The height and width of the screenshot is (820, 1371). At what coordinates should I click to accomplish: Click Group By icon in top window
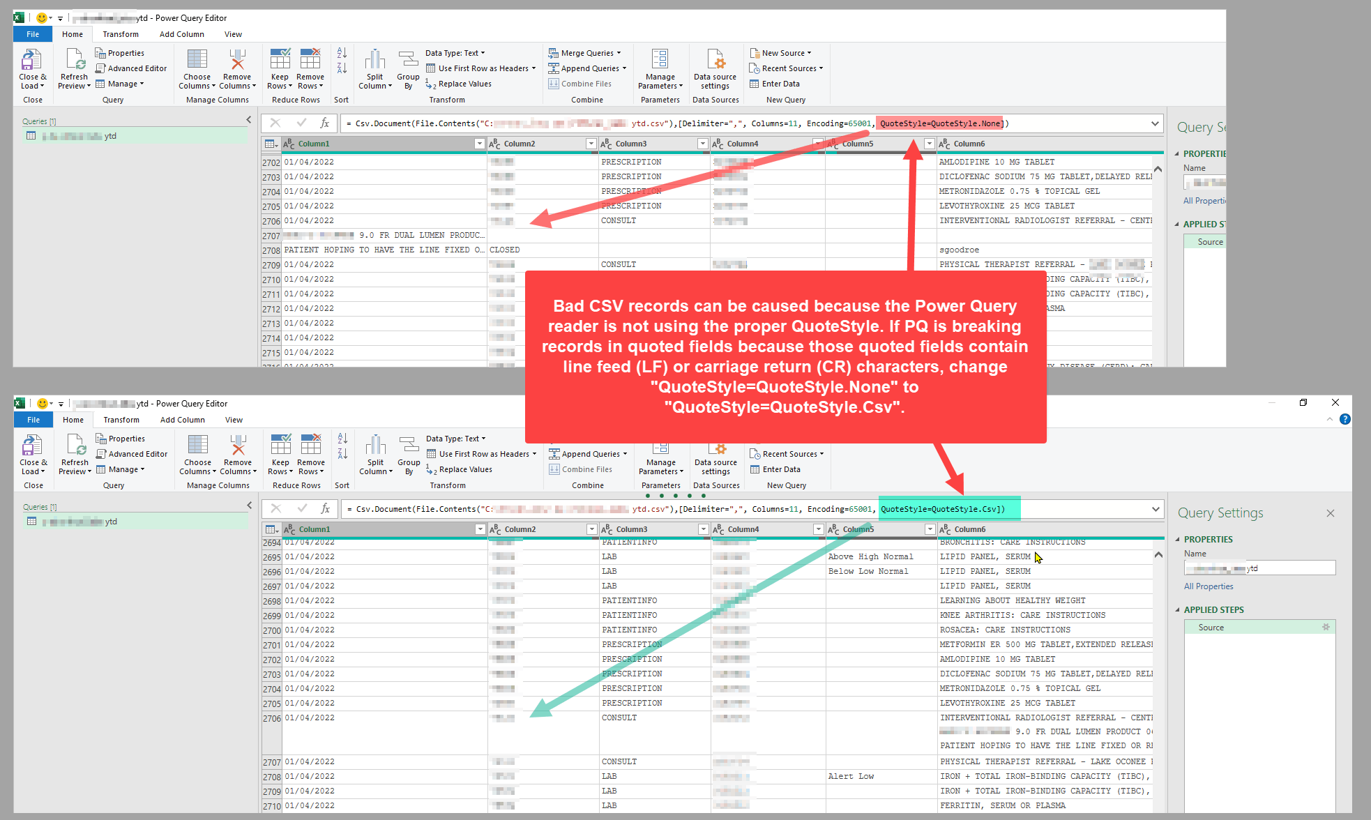(x=408, y=60)
